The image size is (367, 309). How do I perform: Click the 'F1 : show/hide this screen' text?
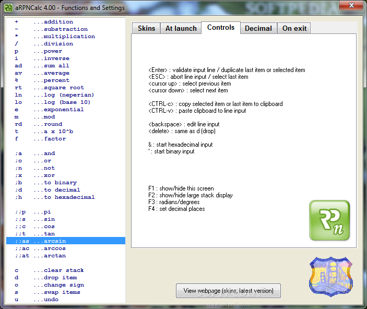pos(181,188)
